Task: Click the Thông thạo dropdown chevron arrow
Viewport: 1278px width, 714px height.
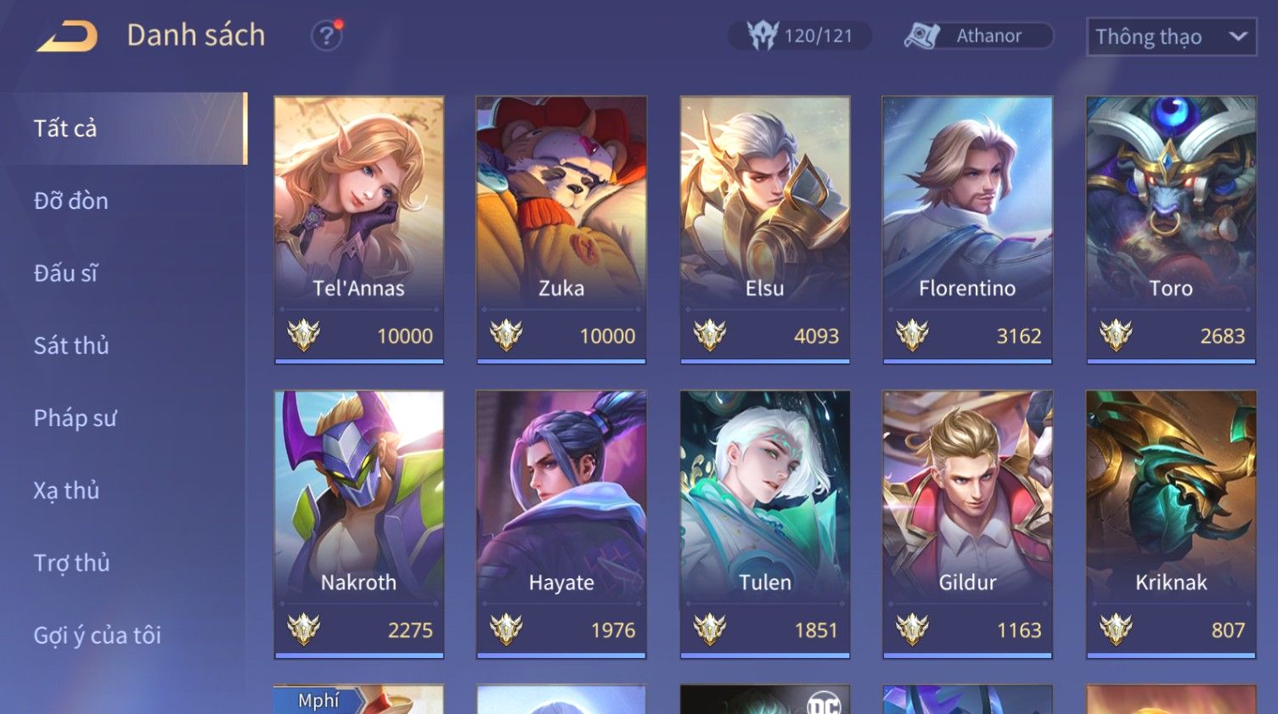Action: click(1238, 37)
